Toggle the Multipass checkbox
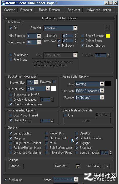119x184 pixels. click(x=59, y=46)
